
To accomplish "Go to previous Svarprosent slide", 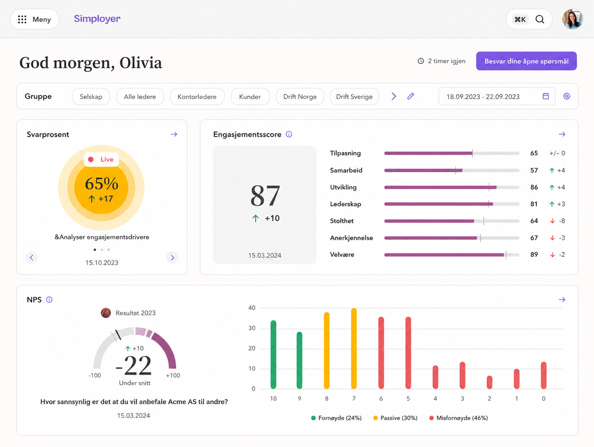I will click(32, 258).
